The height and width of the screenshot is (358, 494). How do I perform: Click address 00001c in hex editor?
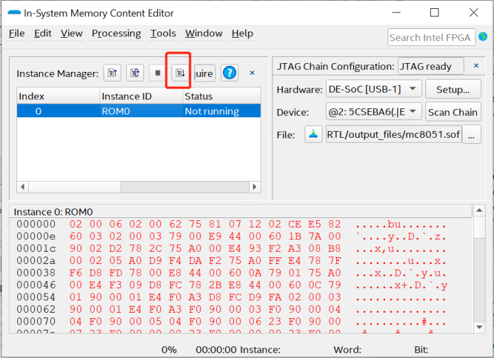36,248
